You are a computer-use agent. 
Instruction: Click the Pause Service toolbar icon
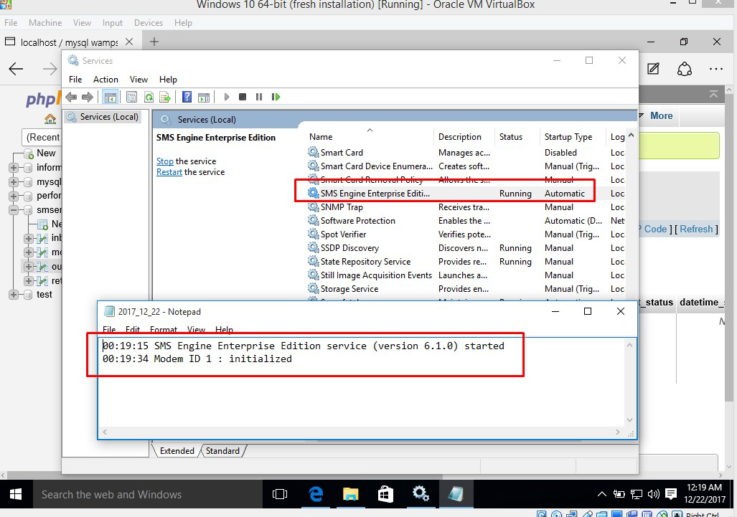point(259,97)
